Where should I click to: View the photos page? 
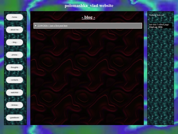[x=15, y=55]
